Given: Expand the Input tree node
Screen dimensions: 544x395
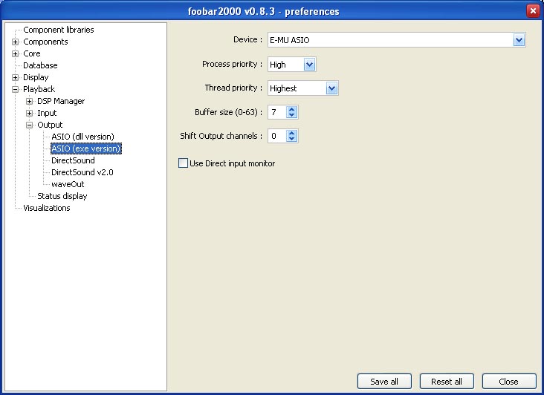Looking at the screenshot, I should point(29,113).
